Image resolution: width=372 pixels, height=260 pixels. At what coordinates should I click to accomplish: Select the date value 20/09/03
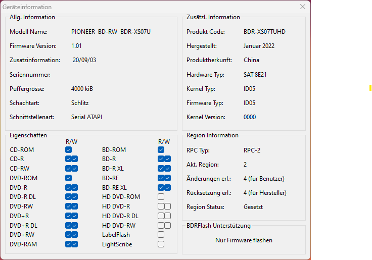pyautogui.click(x=84, y=60)
